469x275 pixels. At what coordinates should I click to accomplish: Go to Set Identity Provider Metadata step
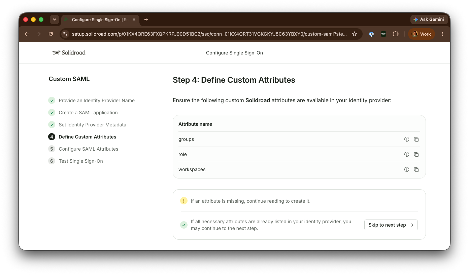[x=92, y=125]
